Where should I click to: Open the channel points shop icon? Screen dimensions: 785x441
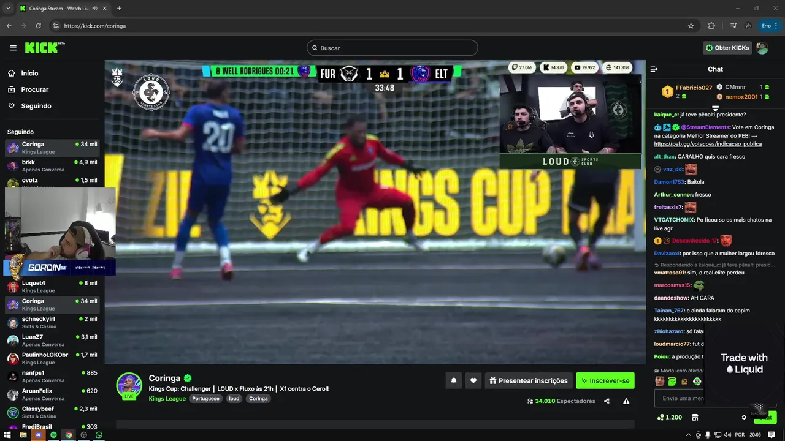695,417
